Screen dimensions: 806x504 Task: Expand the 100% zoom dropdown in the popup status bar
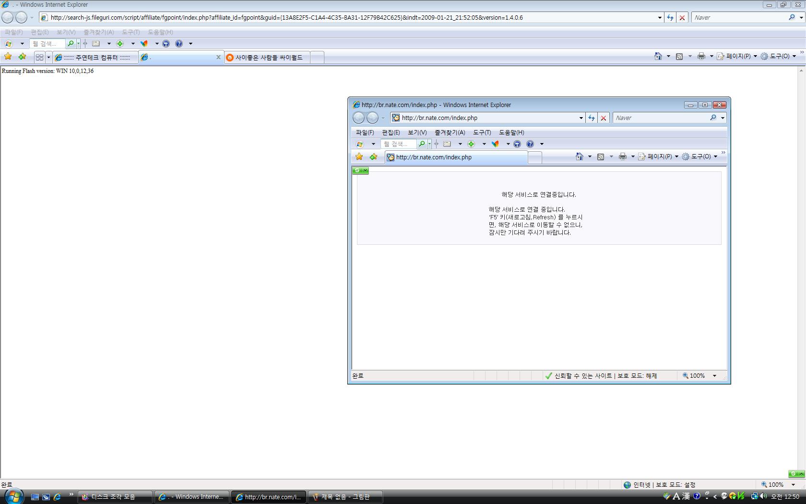tap(714, 376)
